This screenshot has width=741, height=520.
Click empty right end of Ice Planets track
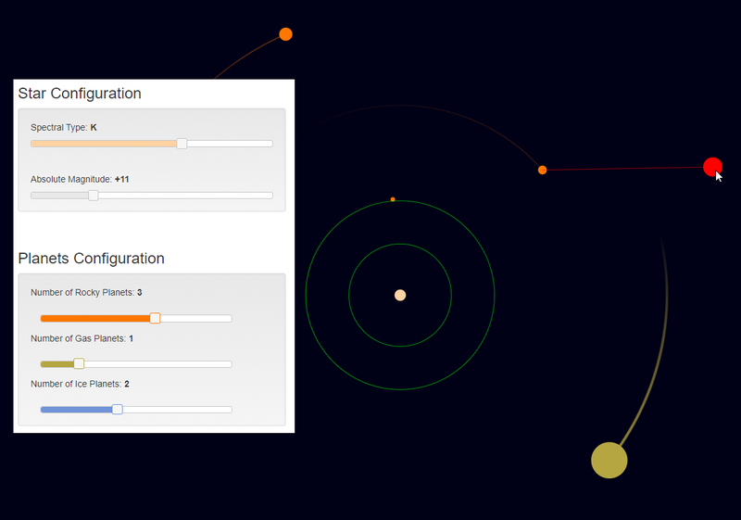click(x=222, y=409)
